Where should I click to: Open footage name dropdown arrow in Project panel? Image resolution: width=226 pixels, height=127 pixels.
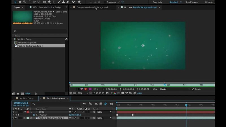point(53,12)
